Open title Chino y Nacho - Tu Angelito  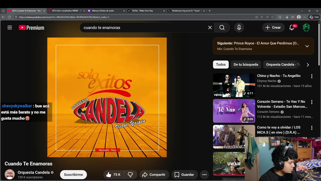pyautogui.click(x=279, y=76)
